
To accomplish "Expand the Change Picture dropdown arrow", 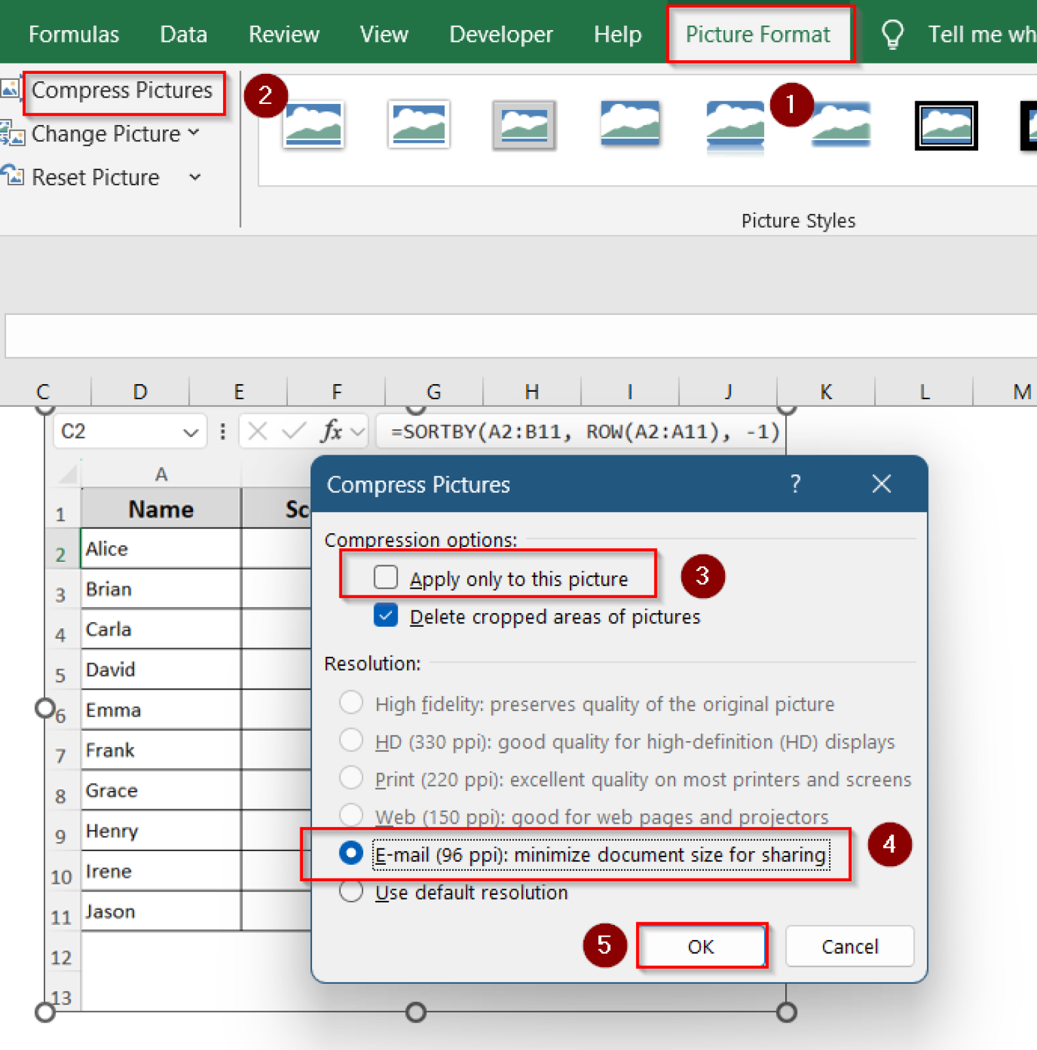I will (x=194, y=133).
